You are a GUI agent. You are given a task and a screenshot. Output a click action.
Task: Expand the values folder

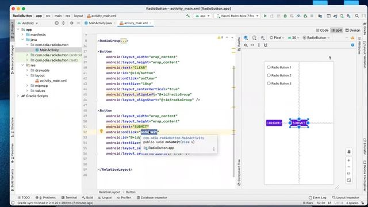27,91
